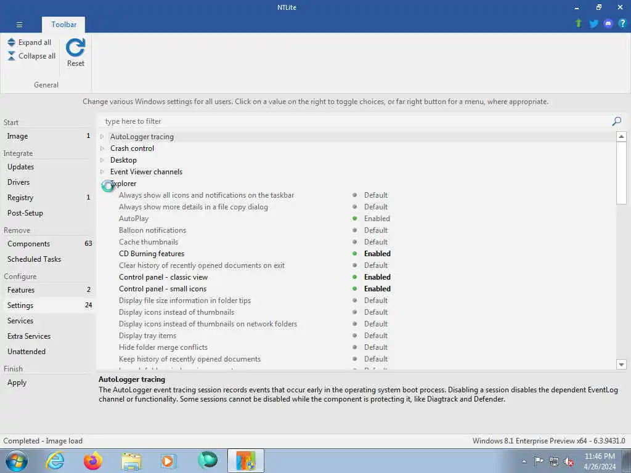Image resolution: width=631 pixels, height=473 pixels.
Task: Open the hamburger menu button
Action: (19, 25)
